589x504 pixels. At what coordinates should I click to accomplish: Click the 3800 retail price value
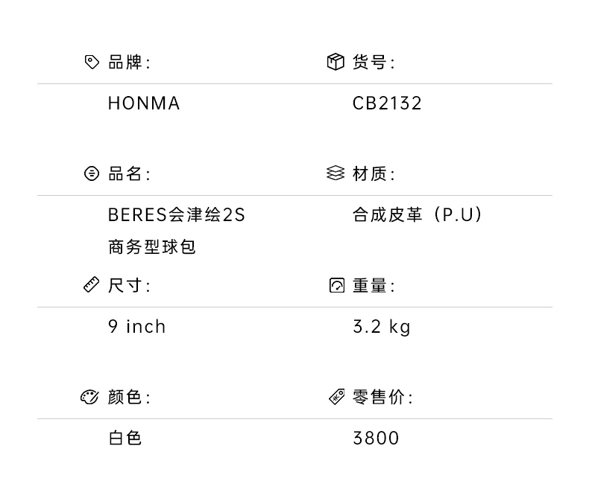point(376,438)
